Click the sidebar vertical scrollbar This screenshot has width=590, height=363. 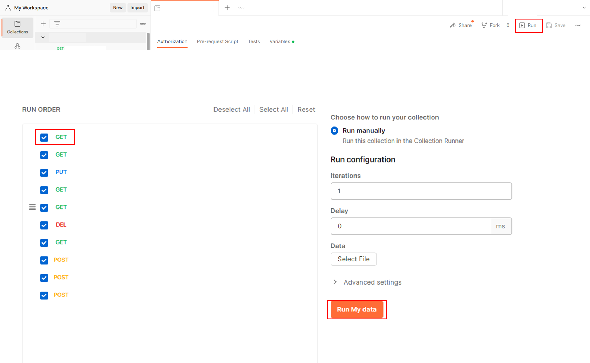pyautogui.click(x=148, y=41)
